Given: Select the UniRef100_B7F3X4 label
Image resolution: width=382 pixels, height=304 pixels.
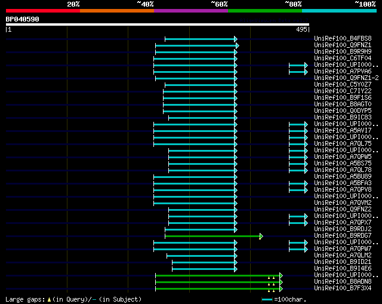Looking at the screenshot, I should tap(343, 288).
